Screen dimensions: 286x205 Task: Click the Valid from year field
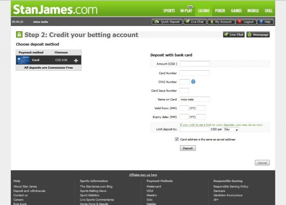201,108
